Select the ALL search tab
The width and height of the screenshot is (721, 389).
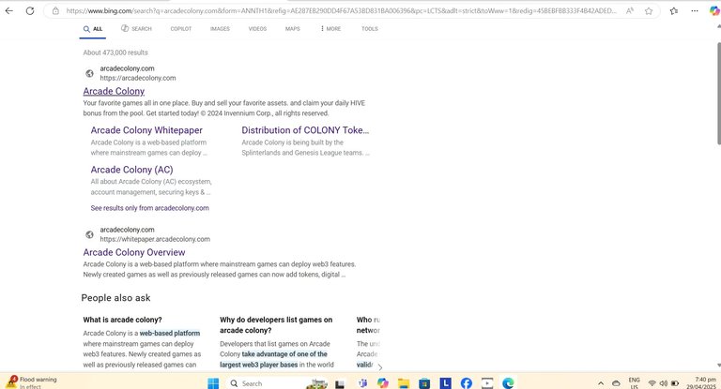tap(93, 29)
